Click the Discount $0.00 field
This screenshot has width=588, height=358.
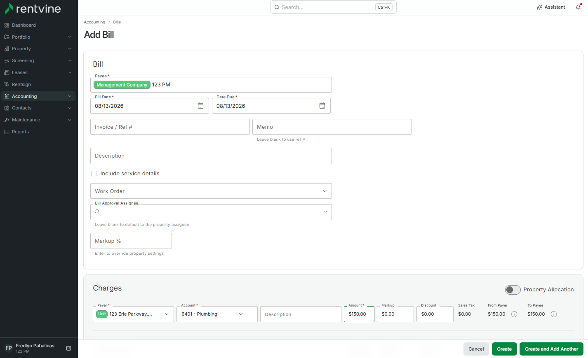pos(435,314)
